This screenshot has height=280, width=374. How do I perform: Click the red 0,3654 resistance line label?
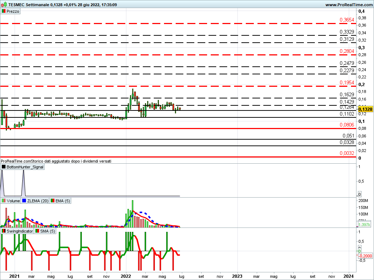point(347,20)
